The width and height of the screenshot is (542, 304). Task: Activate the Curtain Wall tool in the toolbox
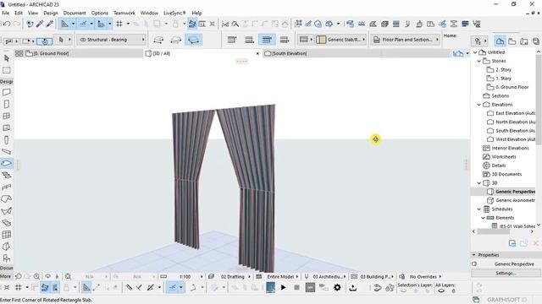[7, 235]
